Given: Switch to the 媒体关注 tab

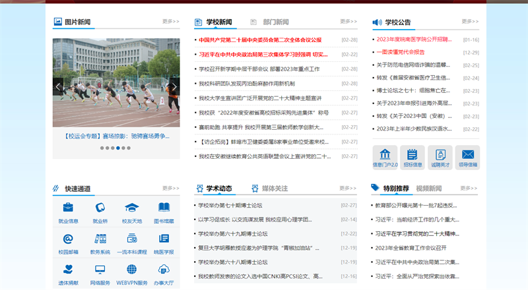Looking at the screenshot, I should (275, 188).
